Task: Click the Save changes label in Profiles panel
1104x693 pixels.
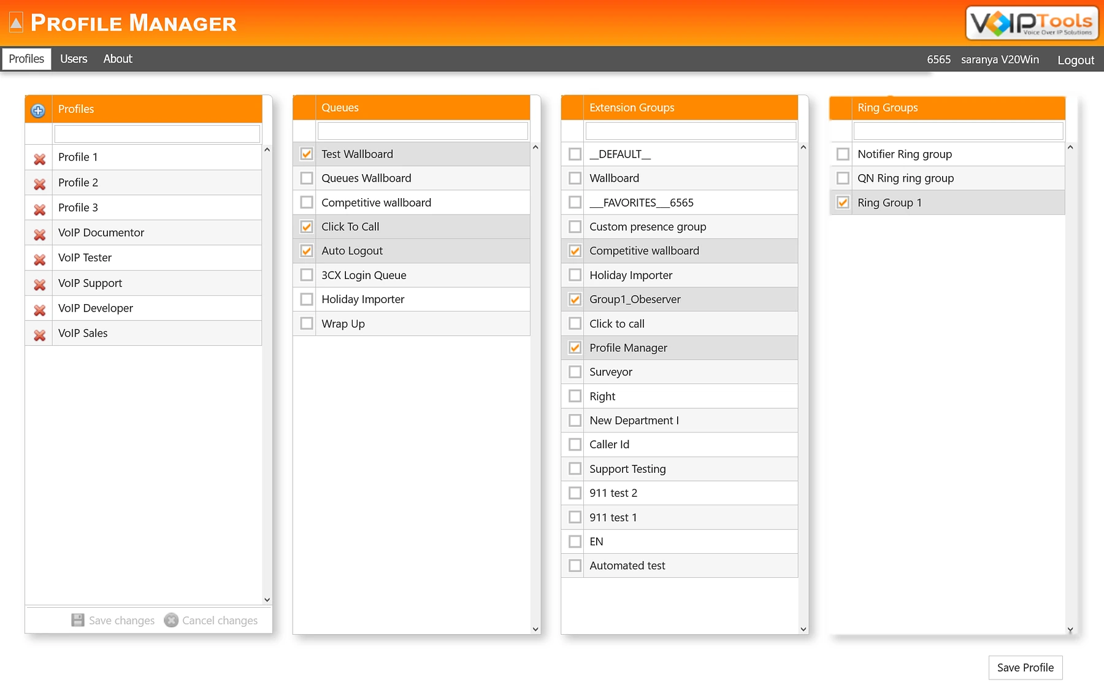Action: [x=121, y=621]
